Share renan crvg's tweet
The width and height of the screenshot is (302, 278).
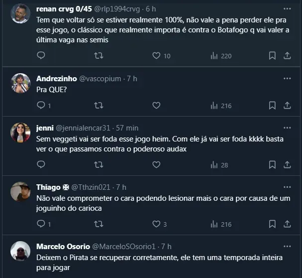[x=287, y=56]
